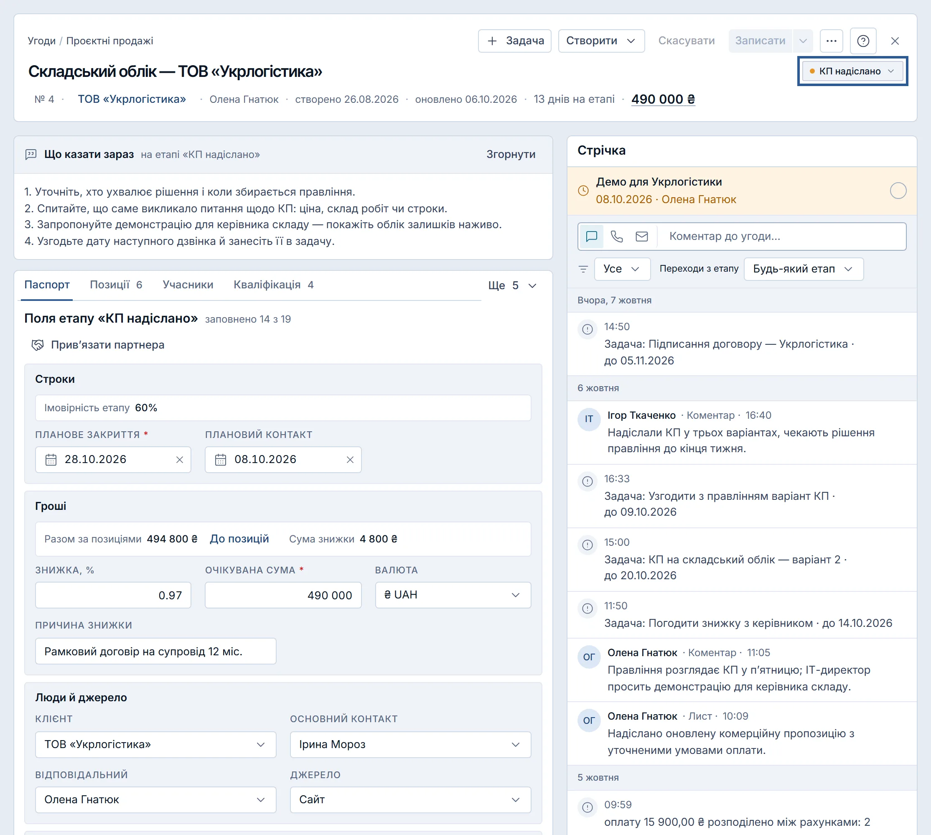The width and height of the screenshot is (931, 835).
Task: Open calendar for Планове закриття field
Action: (51, 459)
